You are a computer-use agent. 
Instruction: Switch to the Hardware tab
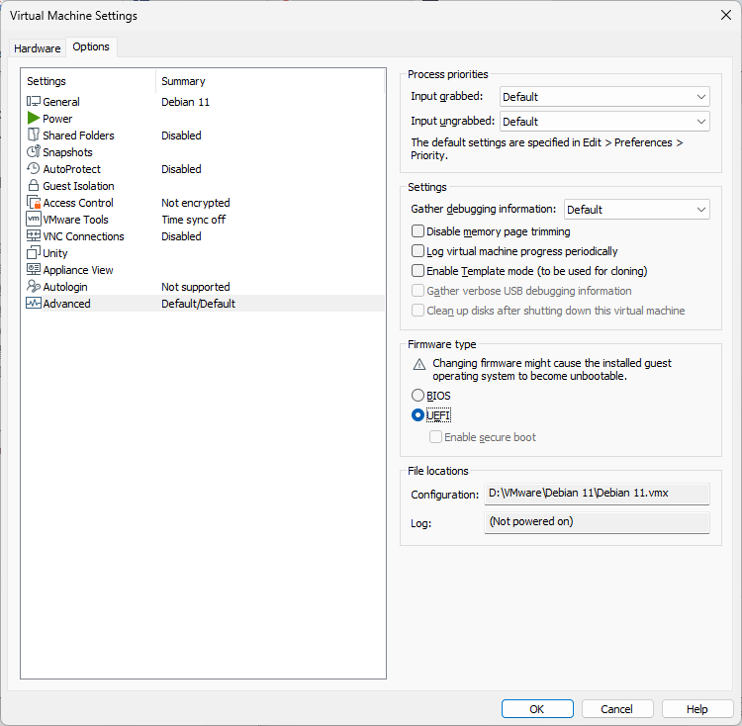coord(38,48)
